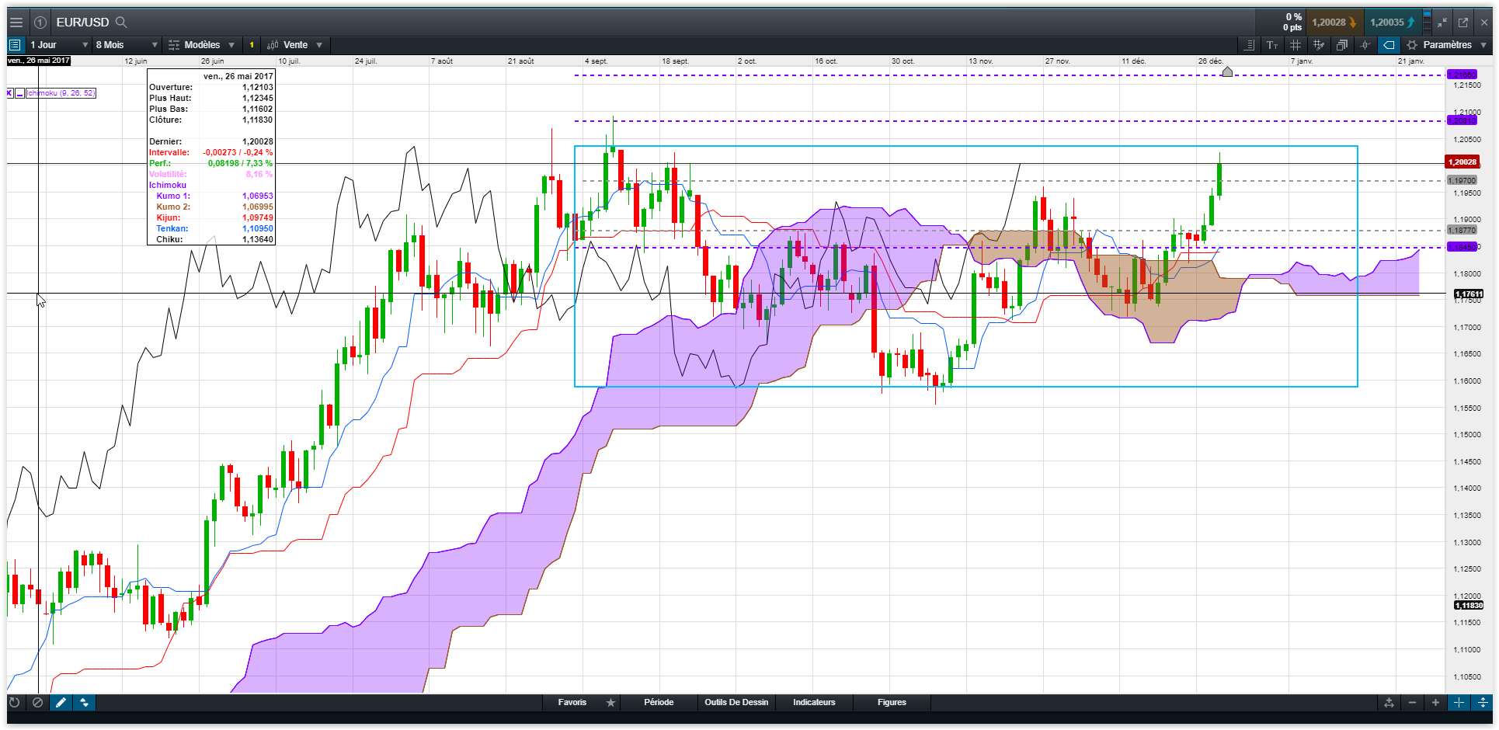Click the 0 % / 0 pts change readout
Viewport: 1499px width, 730px height.
click(1292, 23)
